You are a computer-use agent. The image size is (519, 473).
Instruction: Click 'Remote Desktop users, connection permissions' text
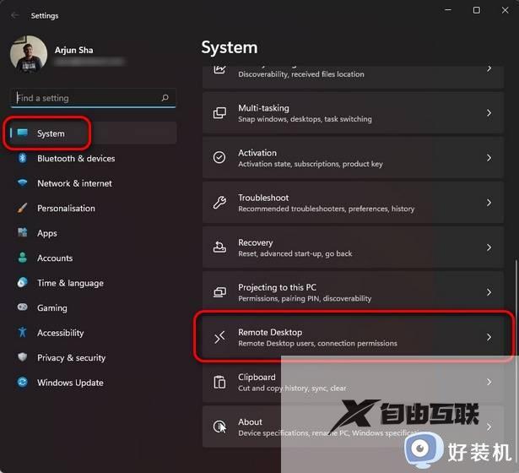tap(317, 343)
